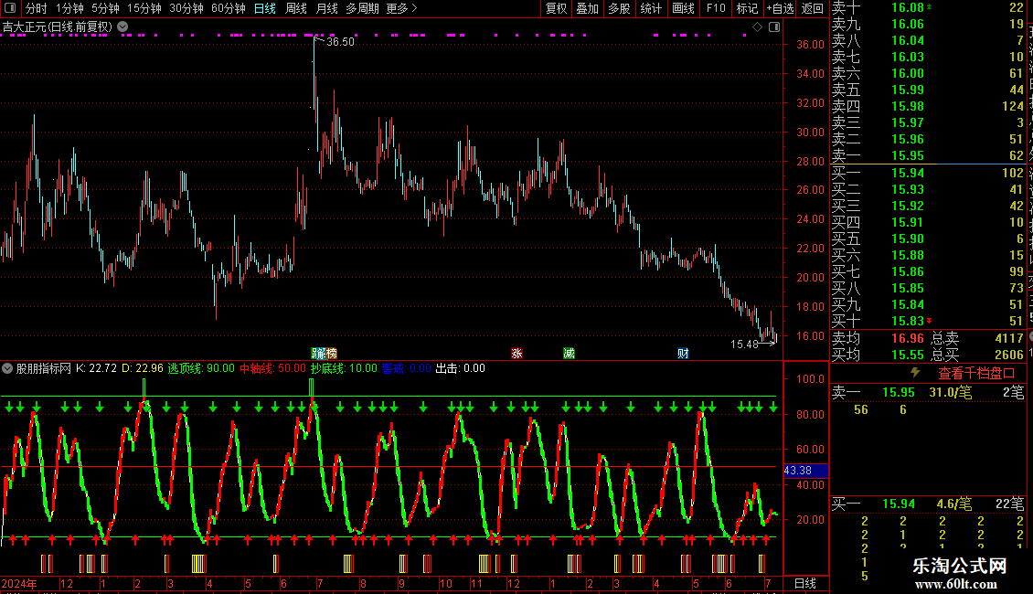The image size is (1033, 594).
Task: Switch to 周线 weekly chart
Action: coord(296,8)
